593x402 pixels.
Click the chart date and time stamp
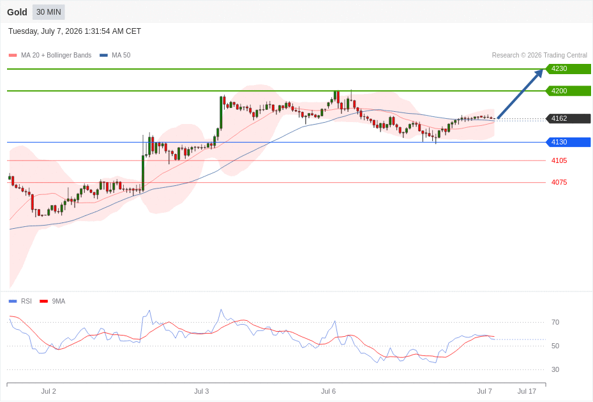[x=75, y=31]
